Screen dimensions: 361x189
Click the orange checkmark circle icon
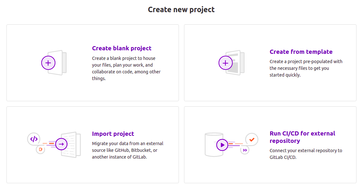pos(252,139)
